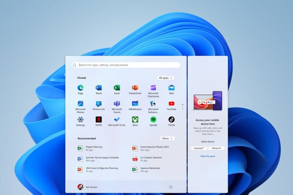The width and height of the screenshot is (293, 195).
Task: Focus the search apps input field
Action: [126, 65]
